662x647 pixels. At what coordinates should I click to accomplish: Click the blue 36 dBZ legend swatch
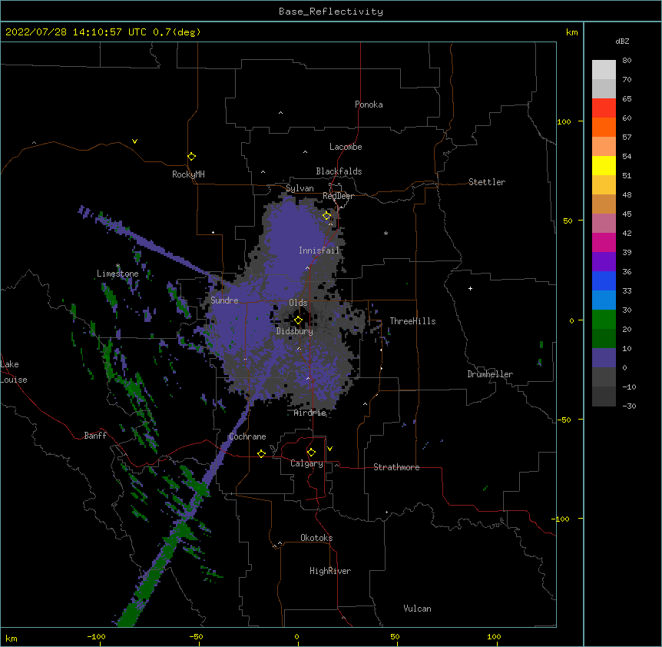(604, 280)
